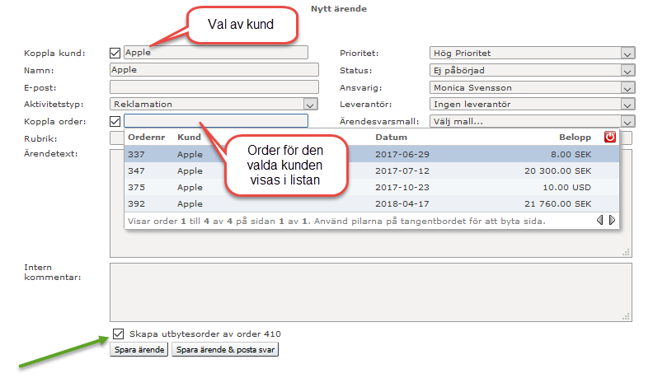The image size is (653, 392).
Task: Toggle the Koppla kund checkbox
Action: tap(115, 54)
